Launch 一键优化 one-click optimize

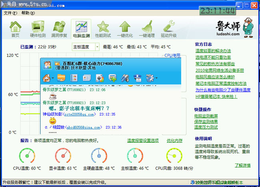[125, 29]
